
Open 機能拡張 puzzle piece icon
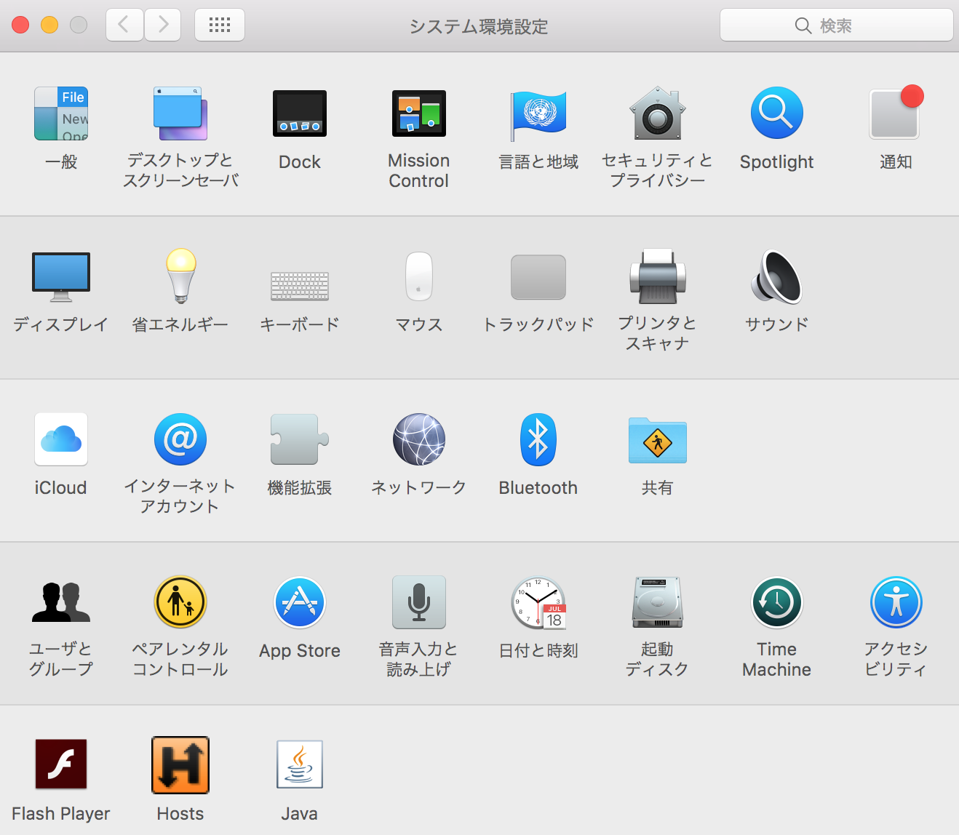tap(300, 439)
